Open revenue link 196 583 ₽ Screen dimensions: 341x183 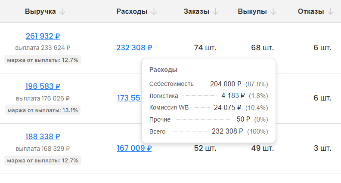(43, 86)
